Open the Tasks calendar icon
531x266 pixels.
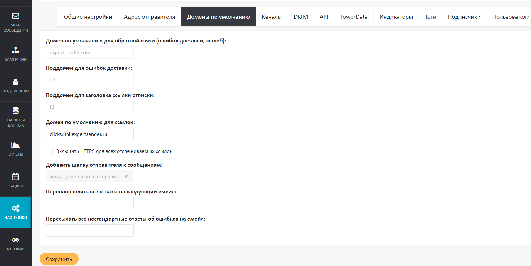16,176
